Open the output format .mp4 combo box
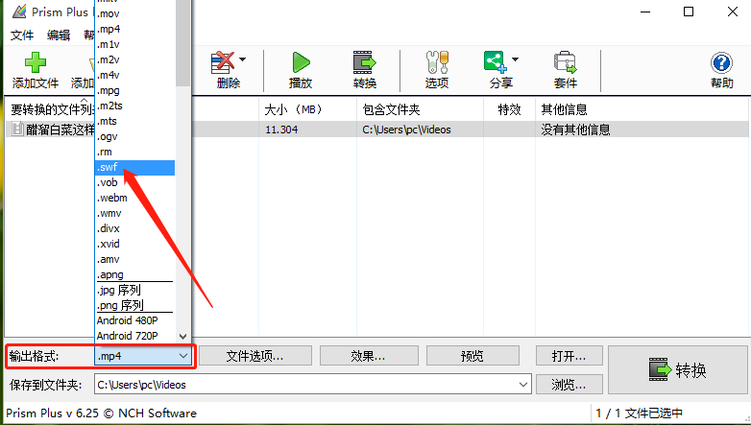Screen dimensions: 751x425 point(143,356)
